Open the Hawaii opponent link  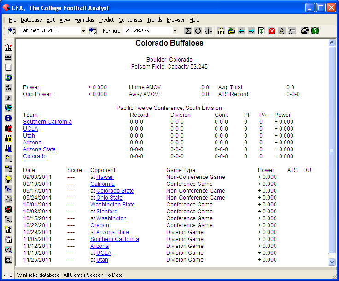point(105,177)
